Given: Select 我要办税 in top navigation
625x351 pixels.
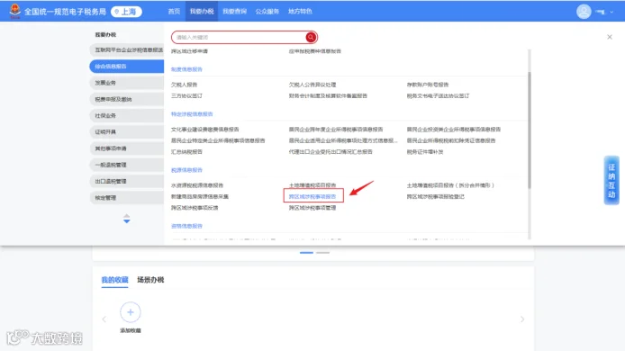Looking at the screenshot, I should 202,11.
